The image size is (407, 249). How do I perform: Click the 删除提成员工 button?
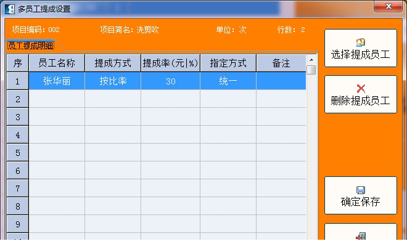coord(361,94)
